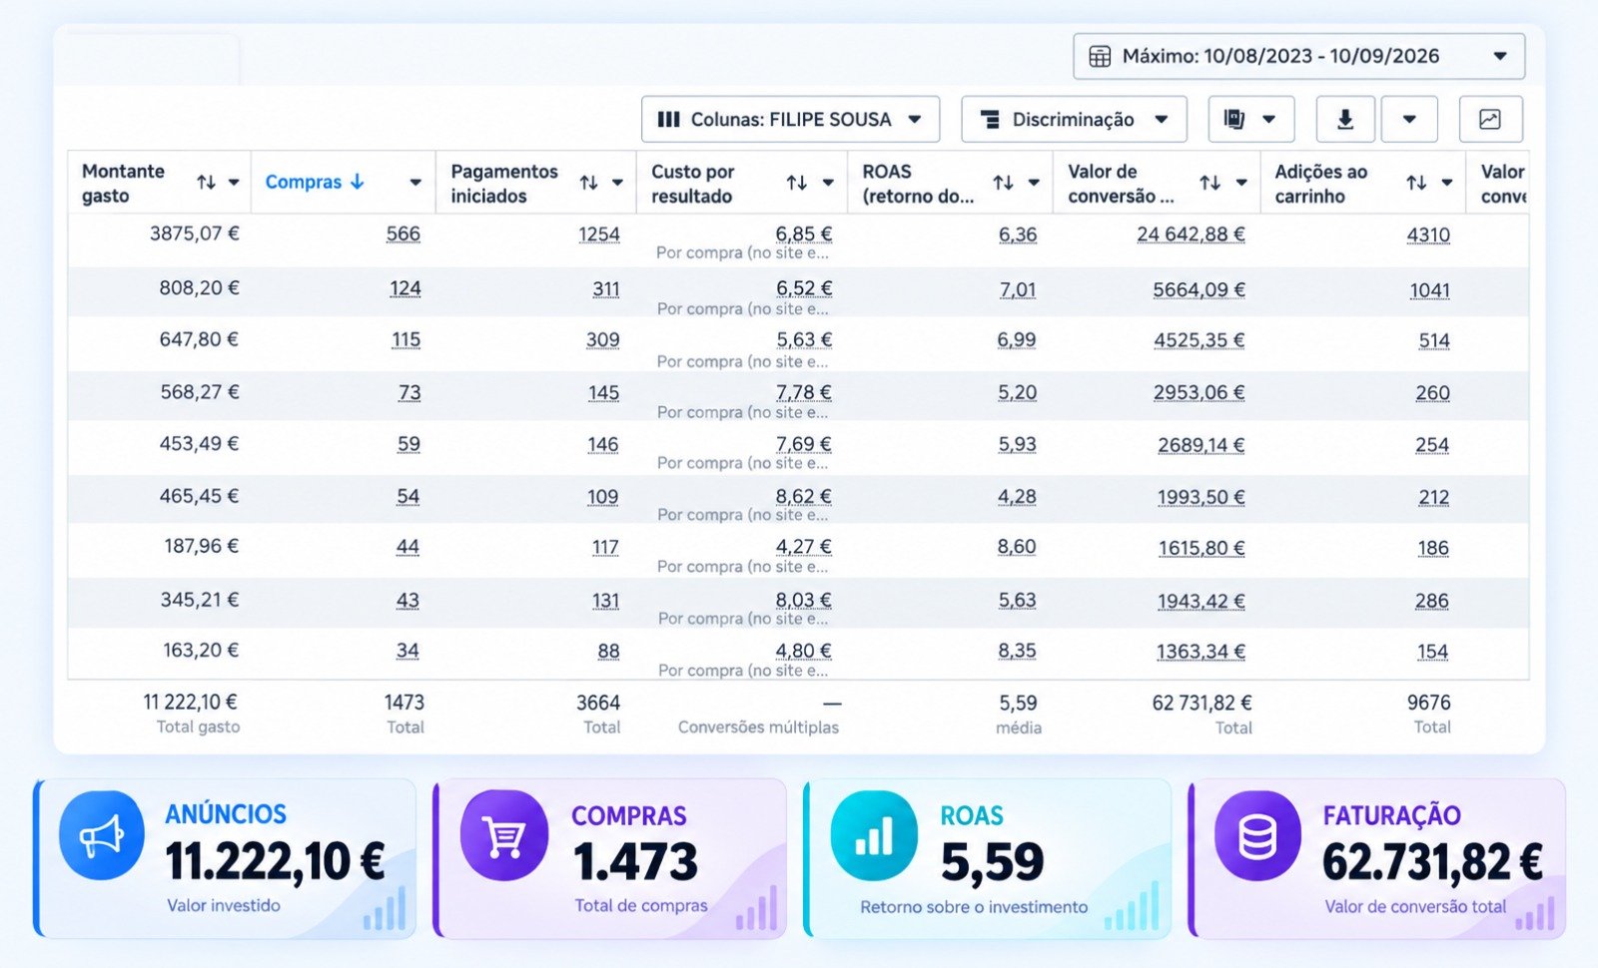The width and height of the screenshot is (1598, 968).
Task: Click the database coins icon in FATURAÇÃO card
Action: point(1257,835)
